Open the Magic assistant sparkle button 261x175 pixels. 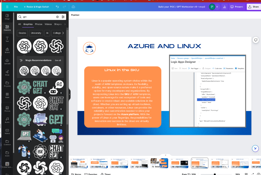tap(255, 148)
